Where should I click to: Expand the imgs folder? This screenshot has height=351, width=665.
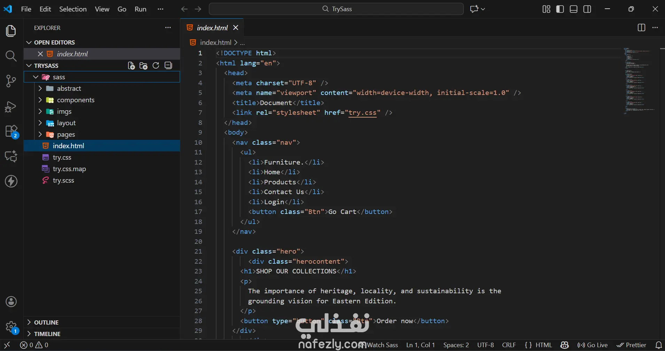pos(40,111)
